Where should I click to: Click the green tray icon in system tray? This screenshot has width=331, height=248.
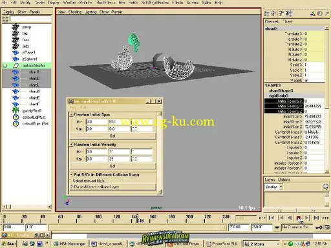[291, 244]
